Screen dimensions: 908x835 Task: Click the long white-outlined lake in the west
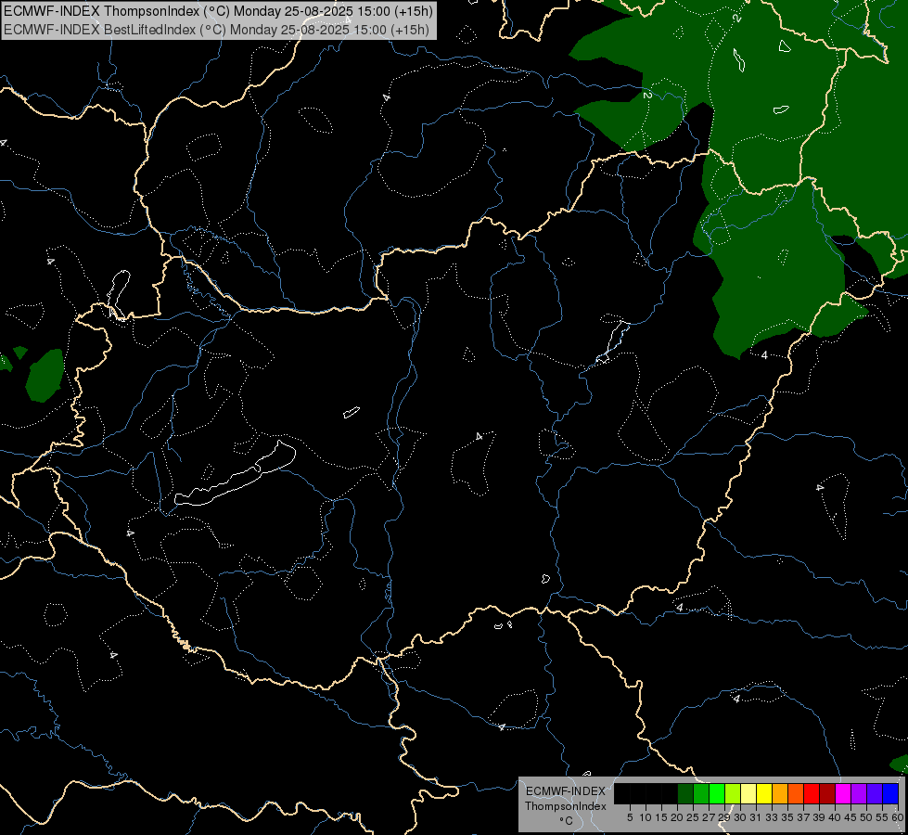coord(235,474)
